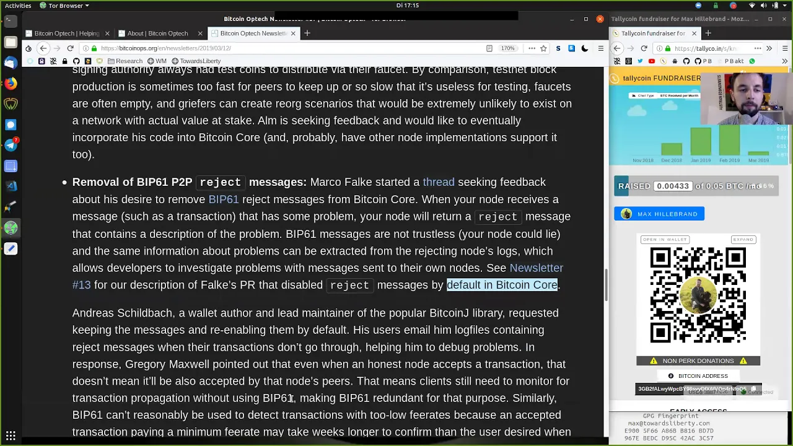The width and height of the screenshot is (793, 446).
Task: Follow the 'thread' link
Action: tap(438, 182)
